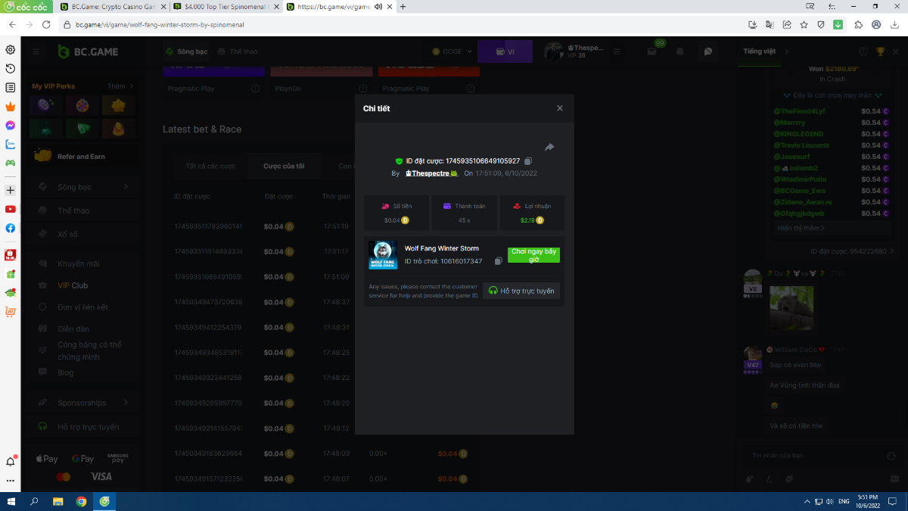
Task: Open Messenger from the browser sidebar
Action: click(x=11, y=126)
